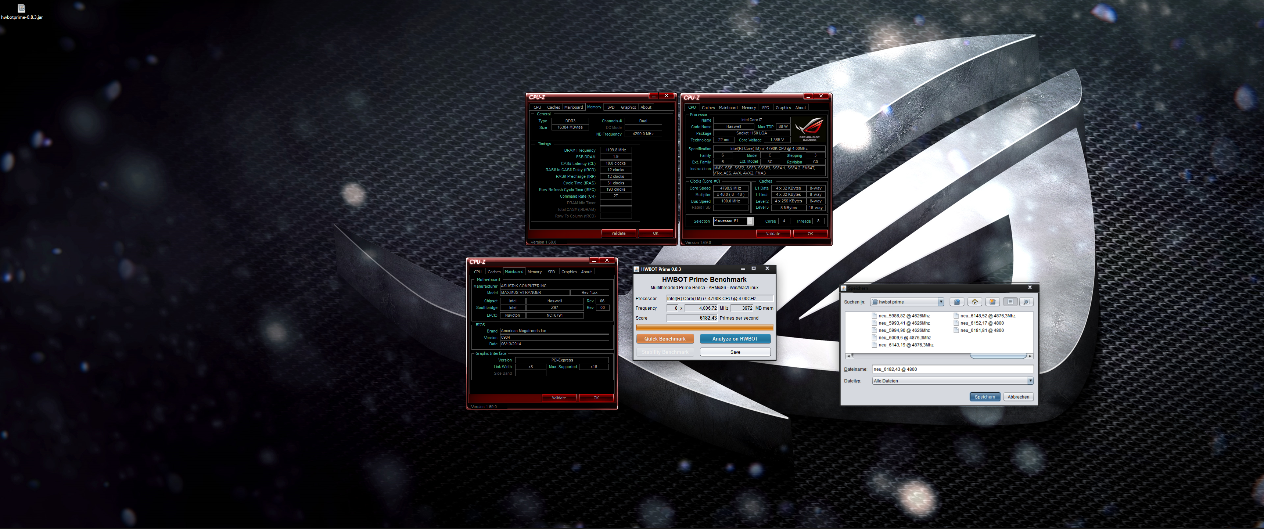Screen dimensions: 1264x529
Task: Open Graphics tab in CPU-Z Memory window
Action: tap(628, 108)
